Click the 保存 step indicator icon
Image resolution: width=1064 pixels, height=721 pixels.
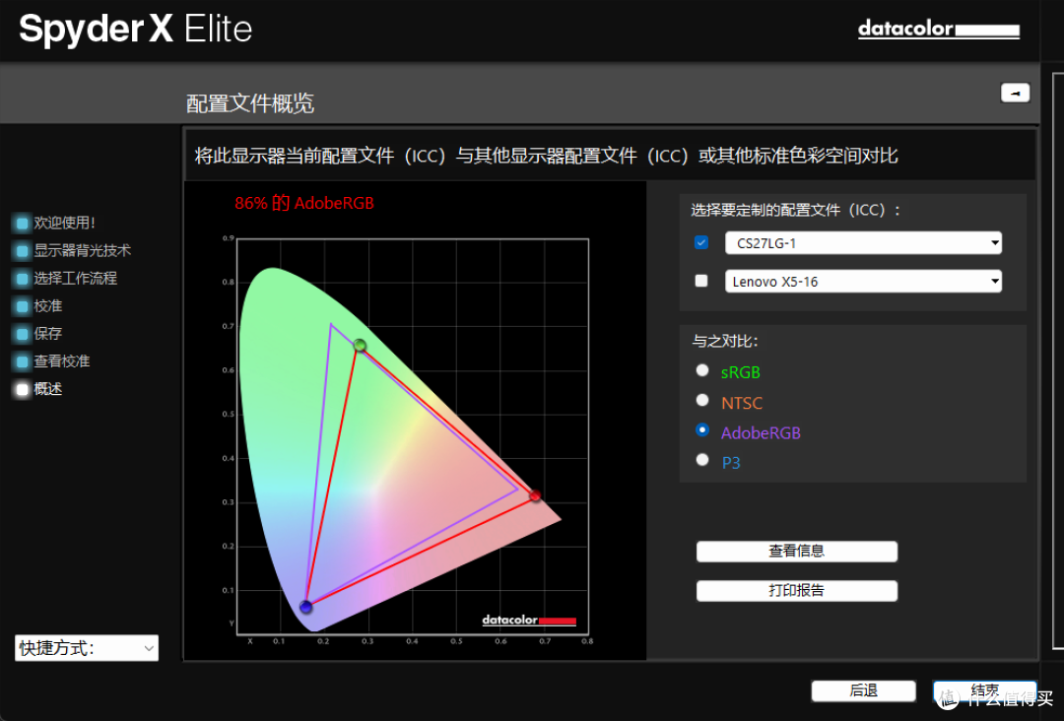point(23,334)
